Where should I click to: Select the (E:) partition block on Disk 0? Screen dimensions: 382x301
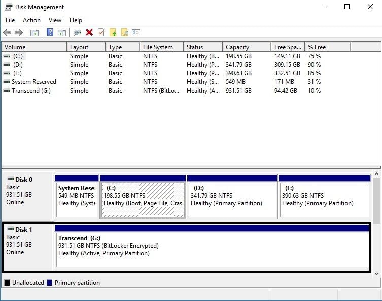[x=325, y=196]
